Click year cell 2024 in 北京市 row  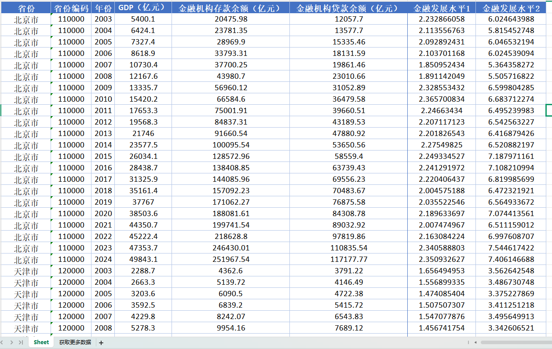[x=103, y=260]
